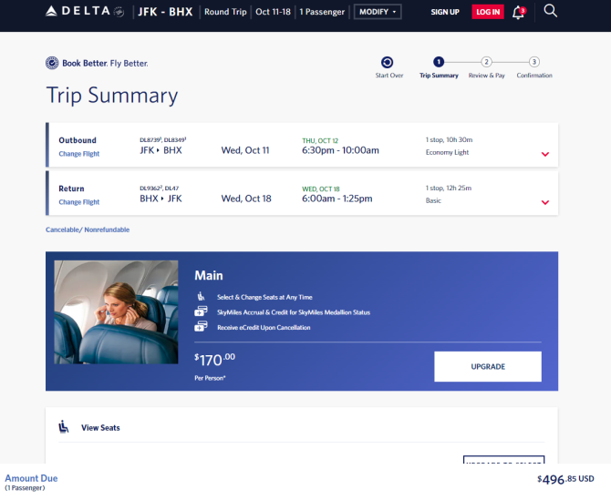Open the notifications bell icon
Image resolution: width=611 pixels, height=500 pixels.
pyautogui.click(x=519, y=13)
